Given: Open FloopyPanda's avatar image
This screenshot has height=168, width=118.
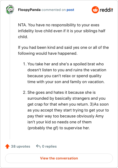Looking at the screenshot, I should point(10,9).
